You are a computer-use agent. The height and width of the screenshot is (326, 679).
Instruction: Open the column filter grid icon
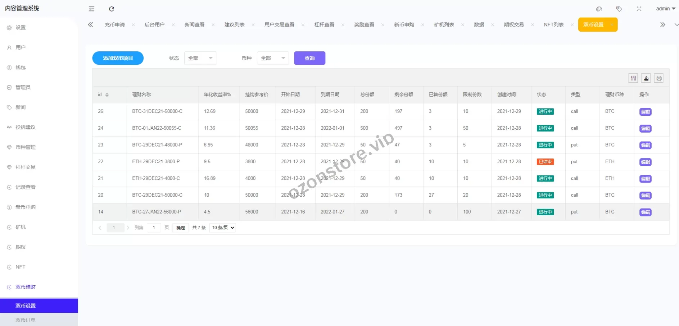pyautogui.click(x=634, y=78)
